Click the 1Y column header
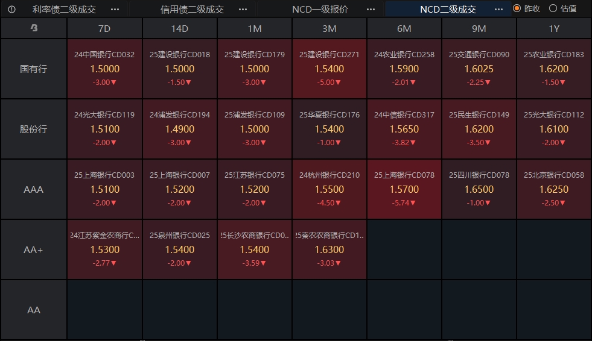The height and width of the screenshot is (341, 592). coord(554,29)
